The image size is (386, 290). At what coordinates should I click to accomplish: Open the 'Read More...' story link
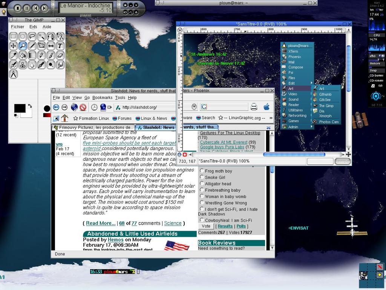point(100,223)
